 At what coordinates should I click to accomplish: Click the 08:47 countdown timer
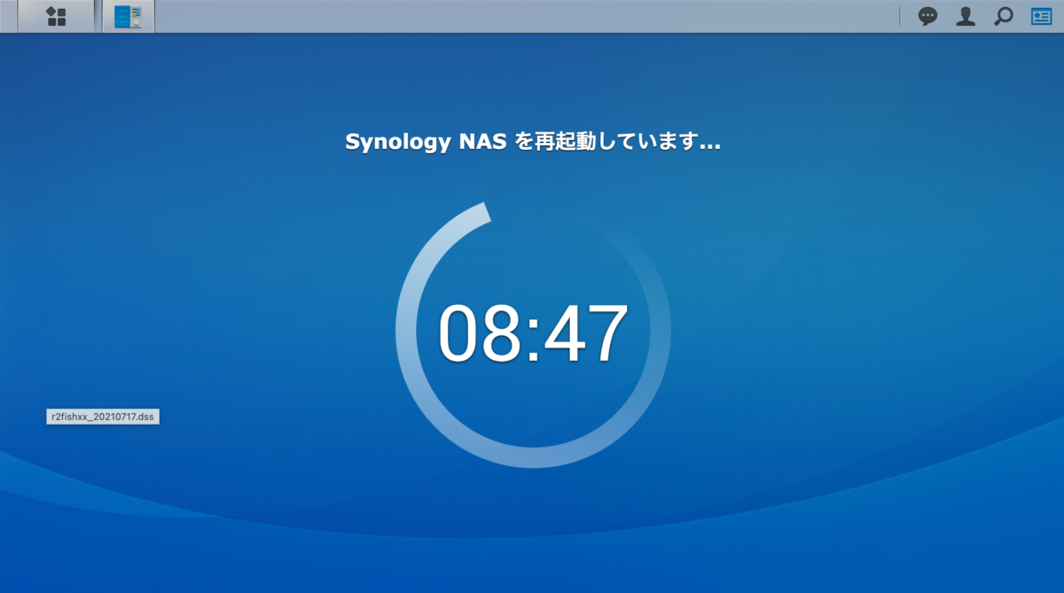[533, 333]
